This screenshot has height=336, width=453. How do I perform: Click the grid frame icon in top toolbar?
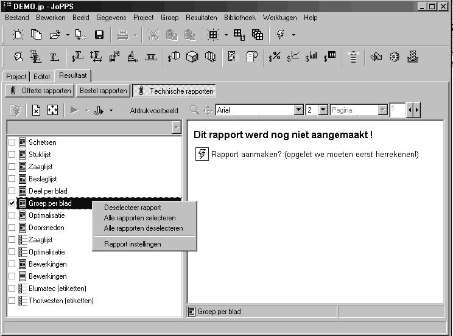[x=213, y=35]
